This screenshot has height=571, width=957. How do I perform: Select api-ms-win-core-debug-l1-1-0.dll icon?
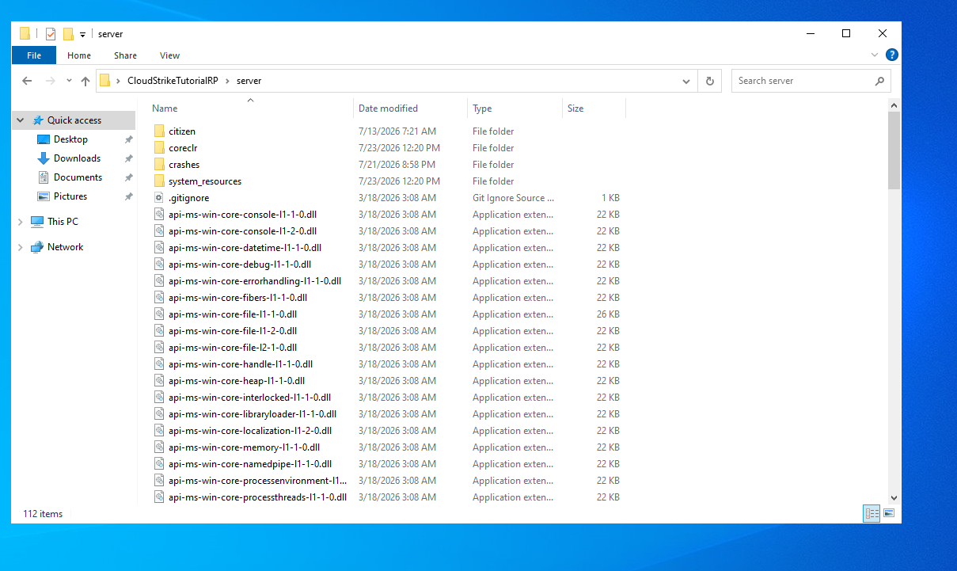[158, 265]
